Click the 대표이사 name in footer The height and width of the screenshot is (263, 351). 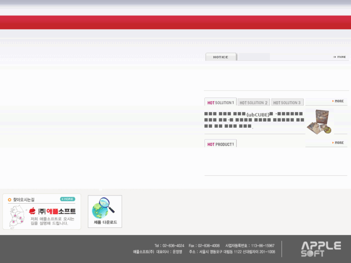pos(169,252)
